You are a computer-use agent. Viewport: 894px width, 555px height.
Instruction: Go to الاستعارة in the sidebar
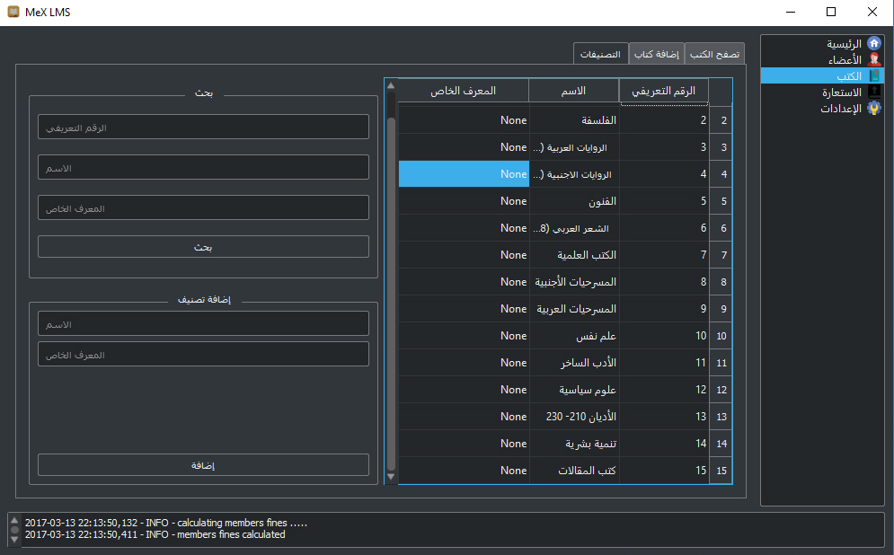point(822,92)
